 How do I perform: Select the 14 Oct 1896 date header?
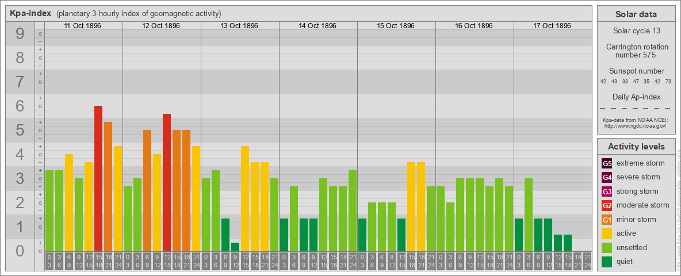[x=317, y=26]
